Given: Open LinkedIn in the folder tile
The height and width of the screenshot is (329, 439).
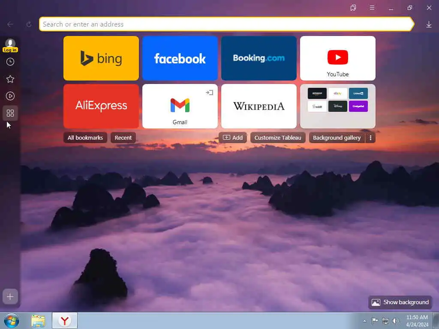Looking at the screenshot, I should tap(358, 93).
